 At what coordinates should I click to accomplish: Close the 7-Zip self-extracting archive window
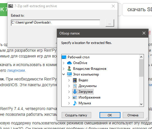coord(113,6)
